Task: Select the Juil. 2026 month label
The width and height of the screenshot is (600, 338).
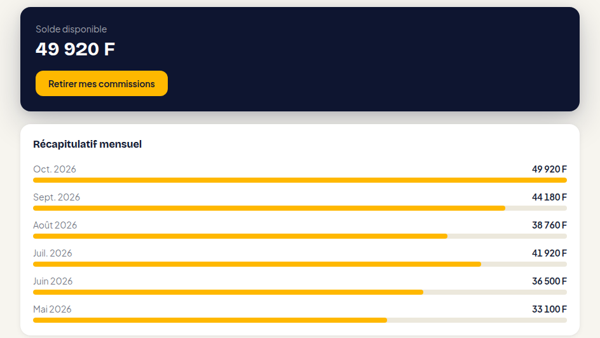Action: (x=52, y=253)
